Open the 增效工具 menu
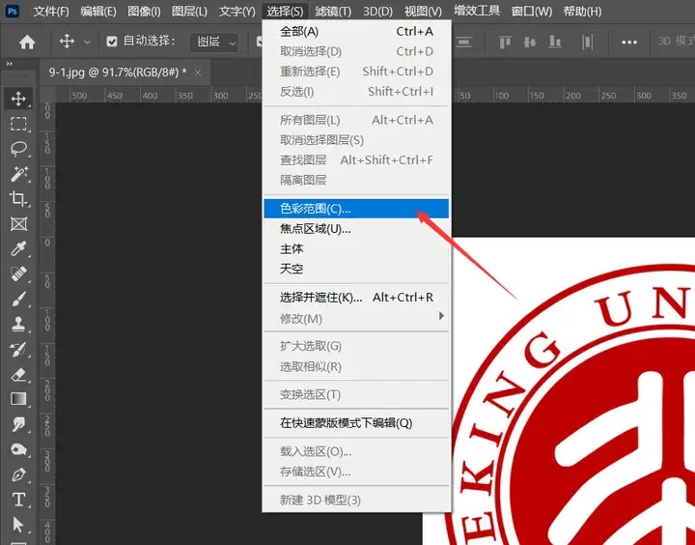695x545 pixels. (477, 11)
